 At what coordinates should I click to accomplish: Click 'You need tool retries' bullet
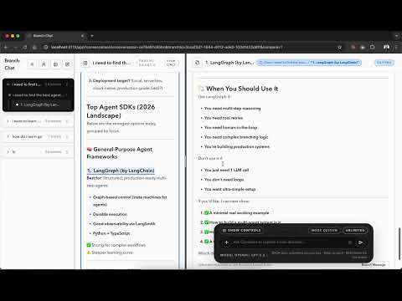224,118
